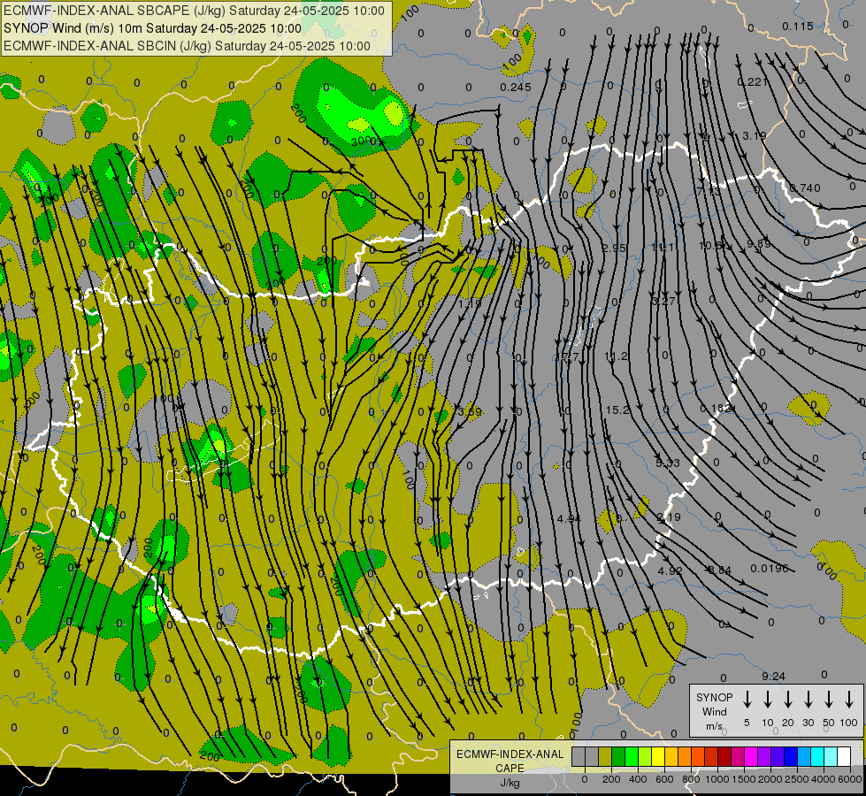
Task: Click the 100 m/s wind arrow in legend
Action: pyautogui.click(x=849, y=700)
